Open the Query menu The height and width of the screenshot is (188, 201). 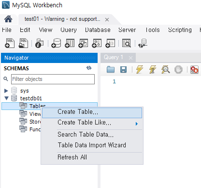(x=69, y=30)
